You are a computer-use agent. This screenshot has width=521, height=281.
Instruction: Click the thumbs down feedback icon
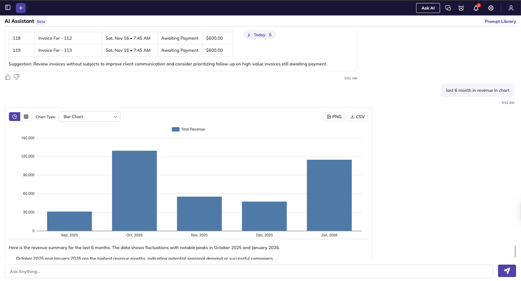[x=17, y=77]
